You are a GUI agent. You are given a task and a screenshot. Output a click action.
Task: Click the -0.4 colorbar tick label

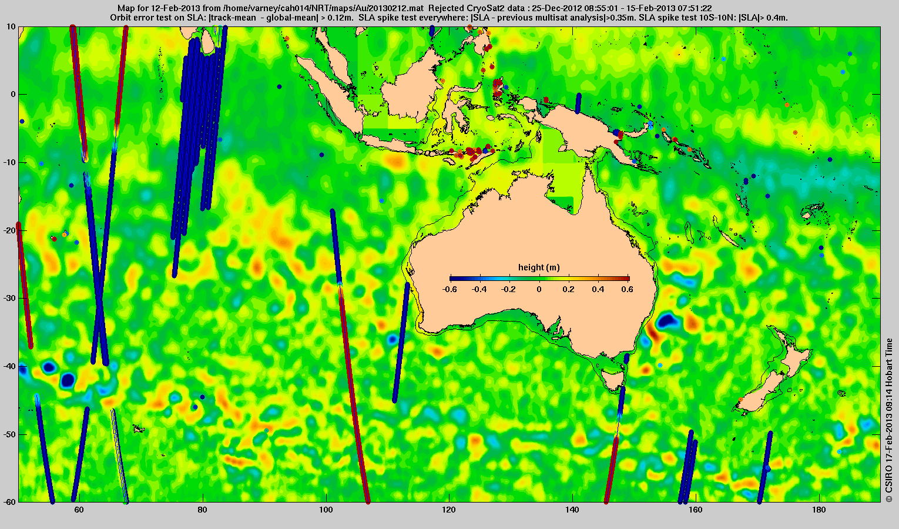[479, 289]
